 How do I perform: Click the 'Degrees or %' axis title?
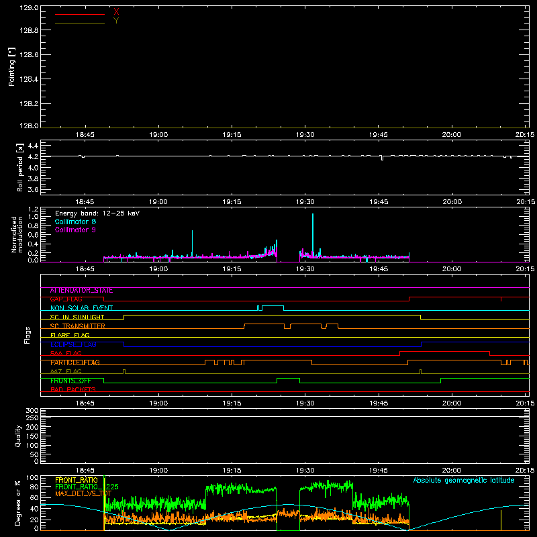pyautogui.click(x=18, y=503)
